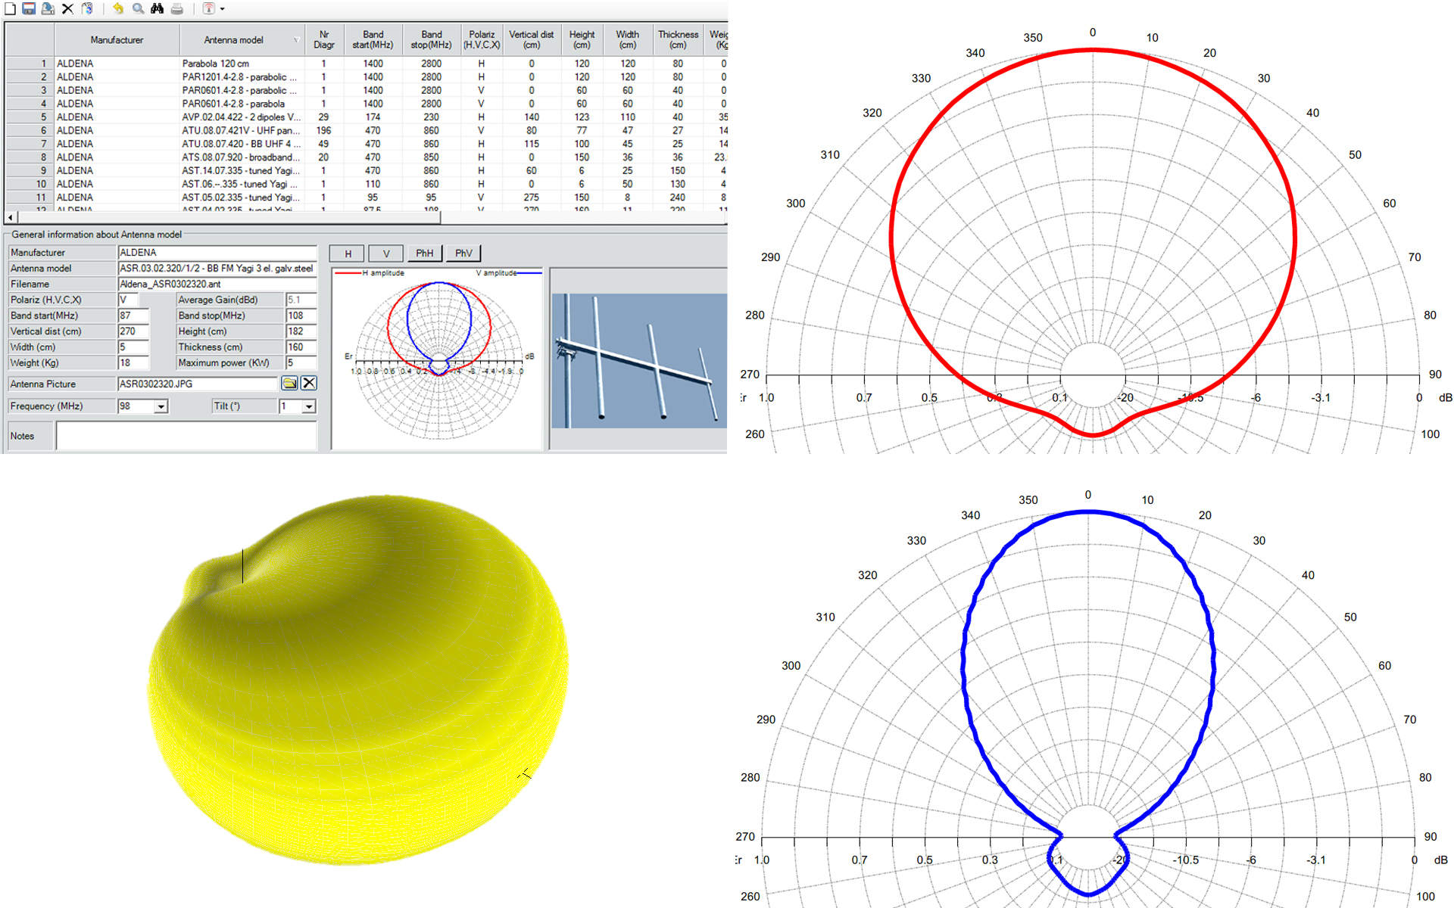Click the folder Browse icon for Antenna Picture

(289, 384)
